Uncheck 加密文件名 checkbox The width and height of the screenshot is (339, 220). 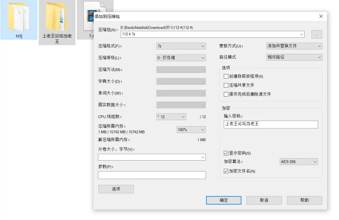pos(226,171)
